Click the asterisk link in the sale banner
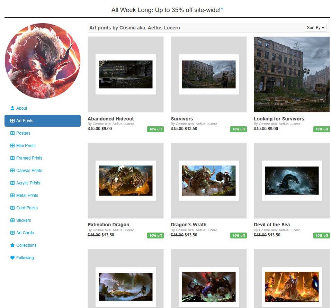Viewport: 331px width, 308px height. (x=222, y=9)
